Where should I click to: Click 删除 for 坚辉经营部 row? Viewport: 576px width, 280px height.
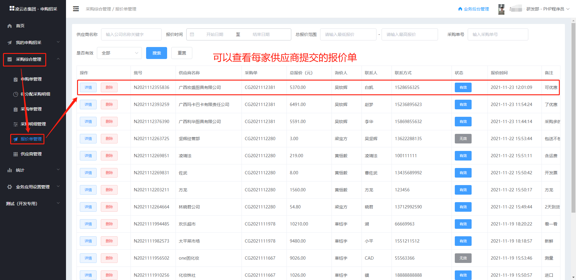[109, 139]
